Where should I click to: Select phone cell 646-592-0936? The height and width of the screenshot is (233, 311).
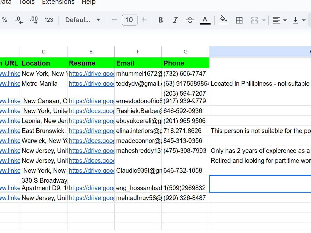tap(185, 111)
